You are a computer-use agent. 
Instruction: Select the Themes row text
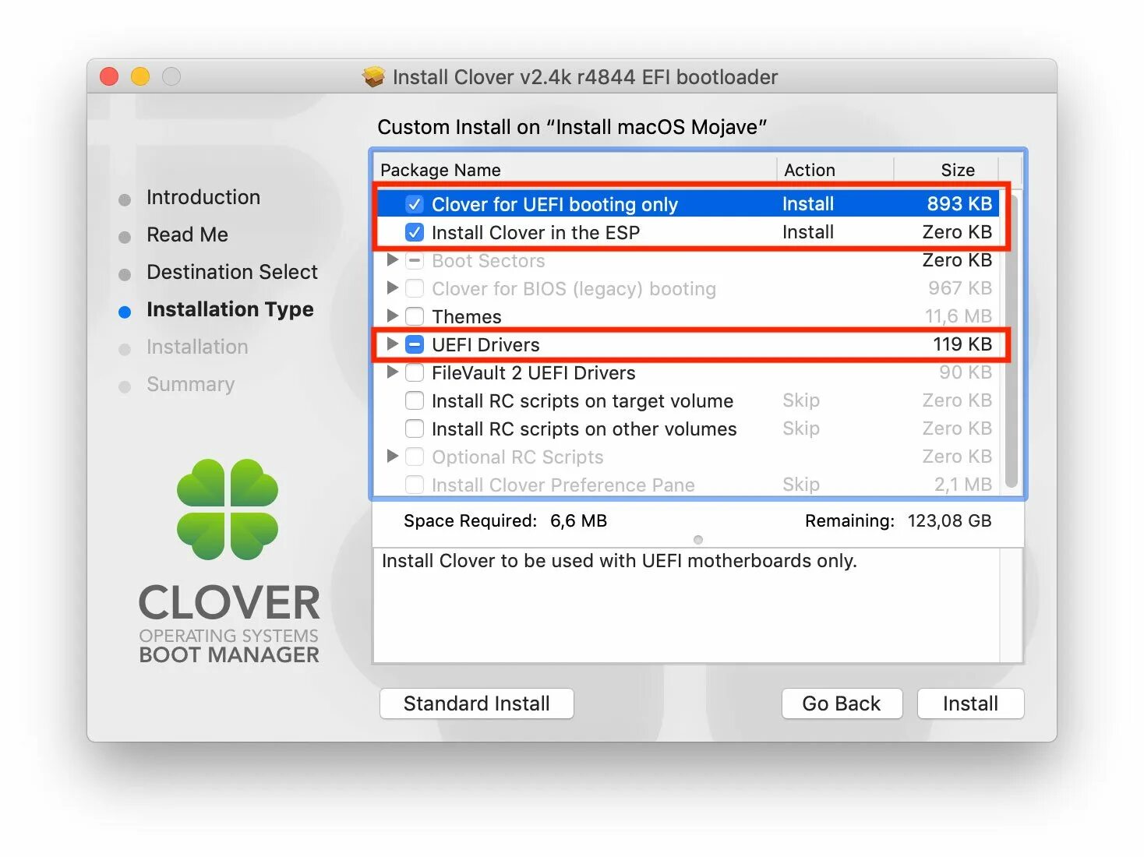pos(466,317)
